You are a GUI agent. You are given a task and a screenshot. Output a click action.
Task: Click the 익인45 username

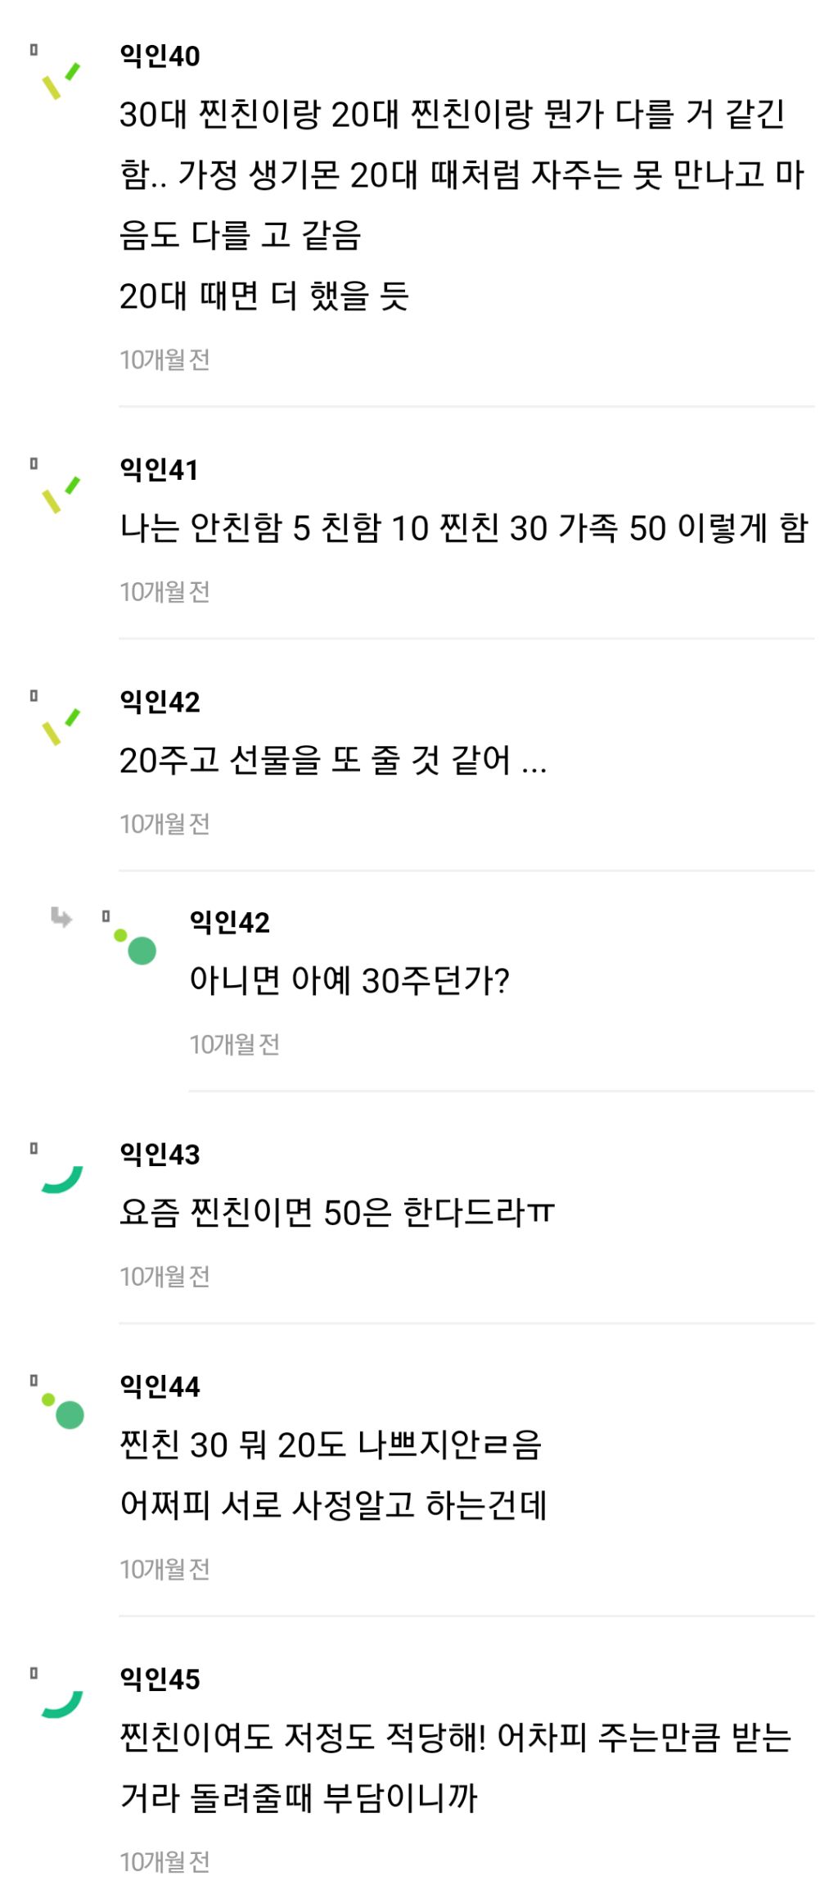160,1679
